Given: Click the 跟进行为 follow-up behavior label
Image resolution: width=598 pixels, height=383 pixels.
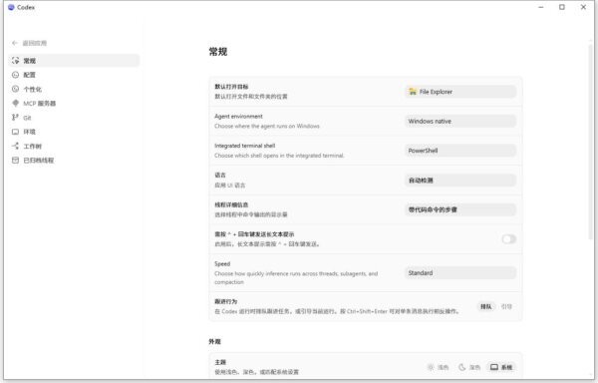Looking at the screenshot, I should click(x=226, y=301).
